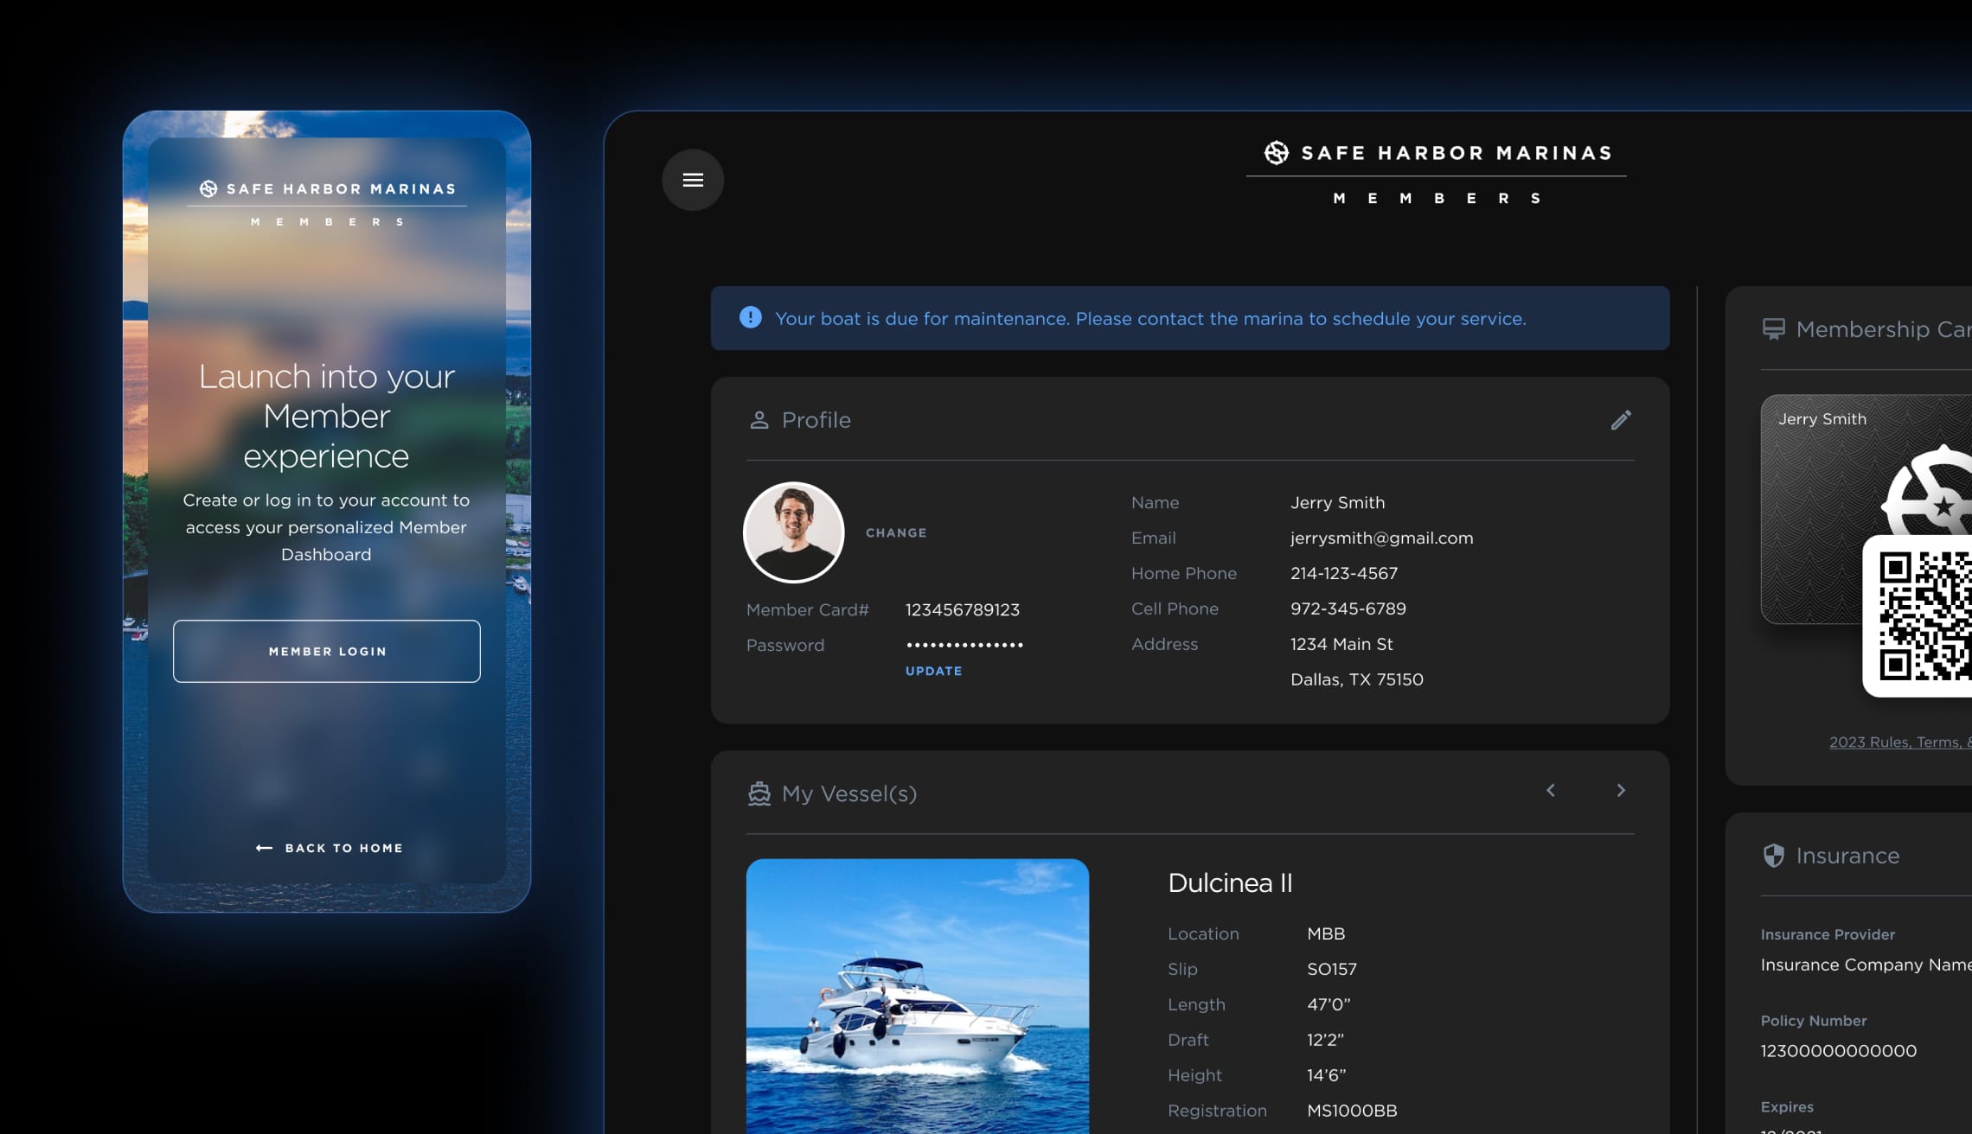Click the Membership Card section icon
The height and width of the screenshot is (1134, 1972).
tap(1773, 329)
